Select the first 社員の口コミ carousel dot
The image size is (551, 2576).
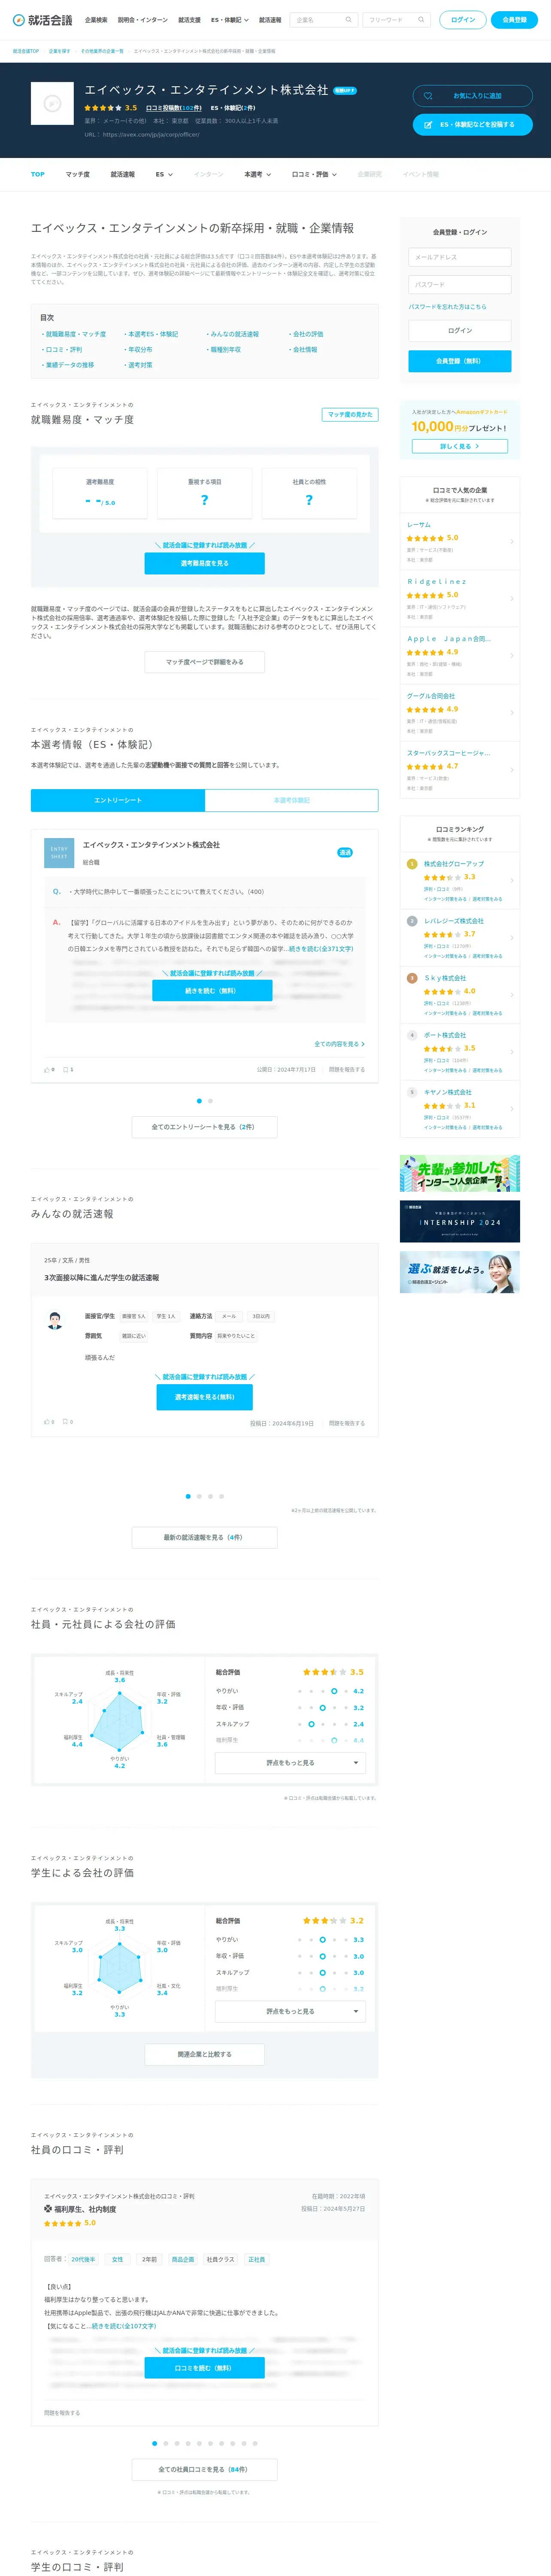click(x=154, y=2443)
